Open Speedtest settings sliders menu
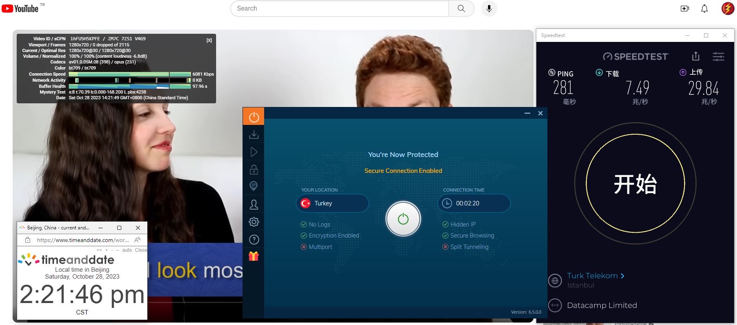This screenshot has width=737, height=325. pyautogui.click(x=718, y=57)
